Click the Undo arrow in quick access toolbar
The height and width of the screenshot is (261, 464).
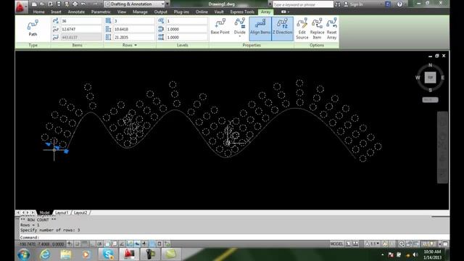pos(83,4)
